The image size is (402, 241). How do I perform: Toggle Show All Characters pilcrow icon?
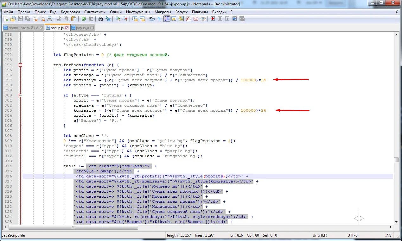click(159, 19)
